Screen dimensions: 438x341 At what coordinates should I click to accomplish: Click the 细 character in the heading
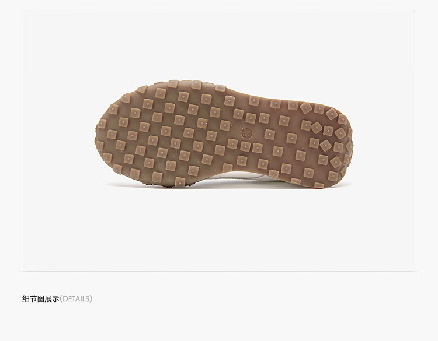click(26, 298)
